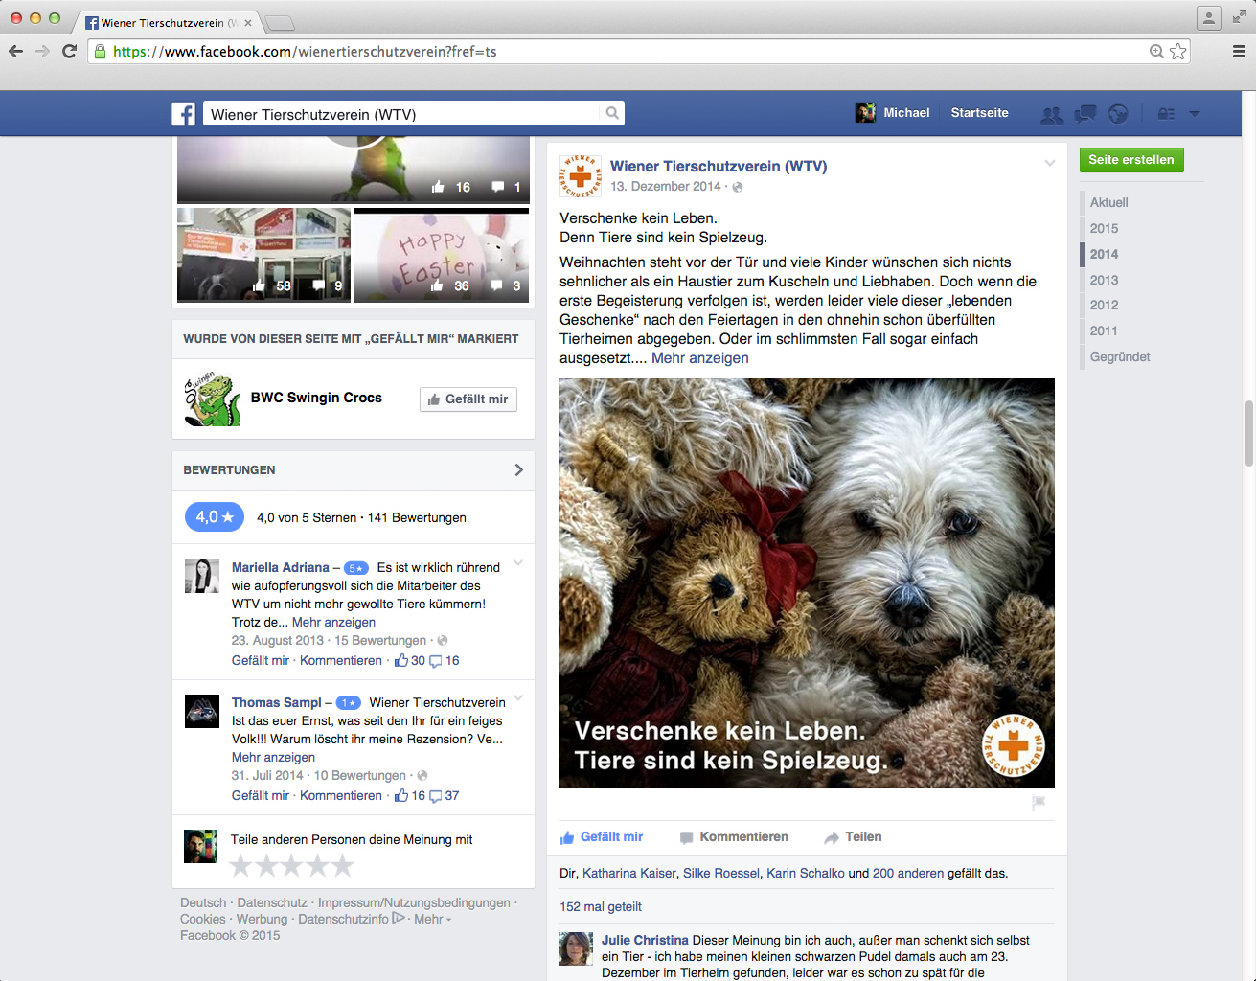Click the Facebook logo icon
The height and width of the screenshot is (981, 1256).
(184, 114)
